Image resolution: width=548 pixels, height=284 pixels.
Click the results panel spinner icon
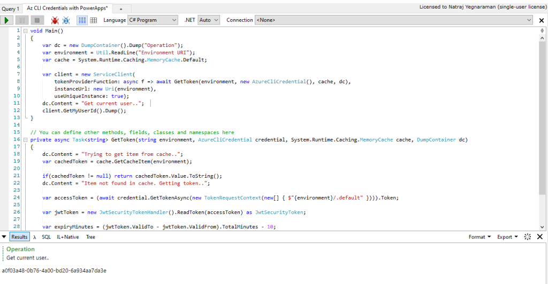527,237
